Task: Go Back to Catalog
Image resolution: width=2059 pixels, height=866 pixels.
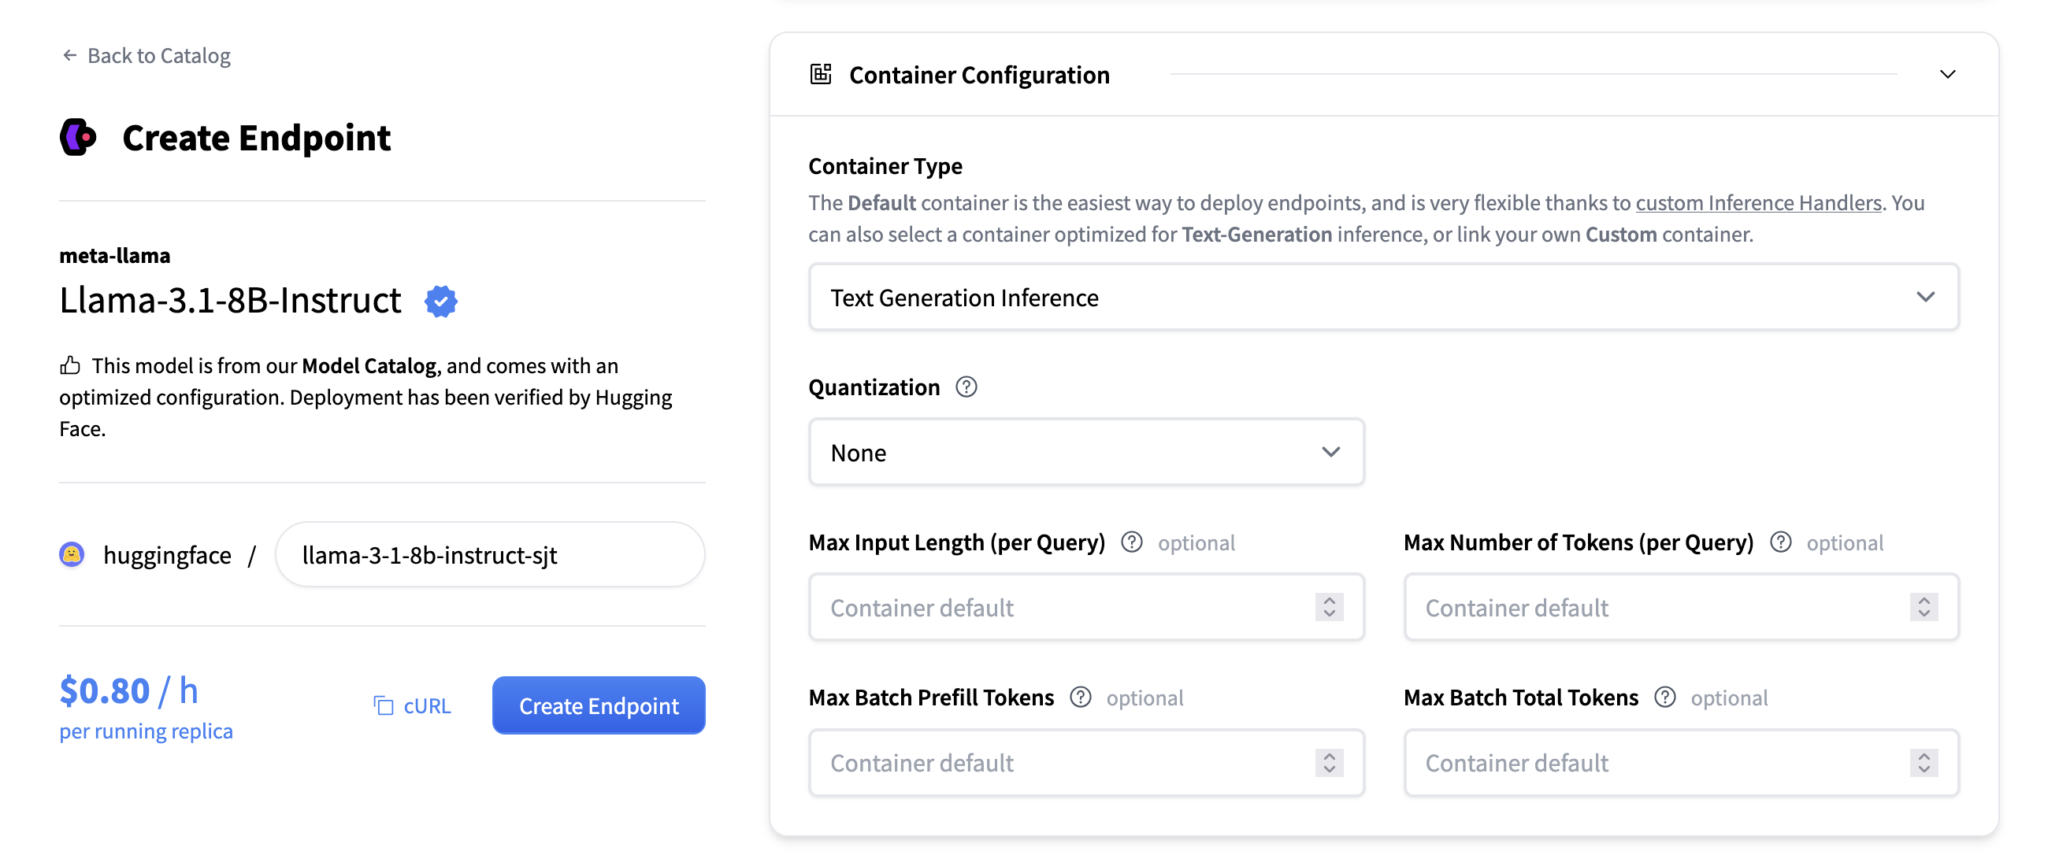Action: [x=147, y=55]
